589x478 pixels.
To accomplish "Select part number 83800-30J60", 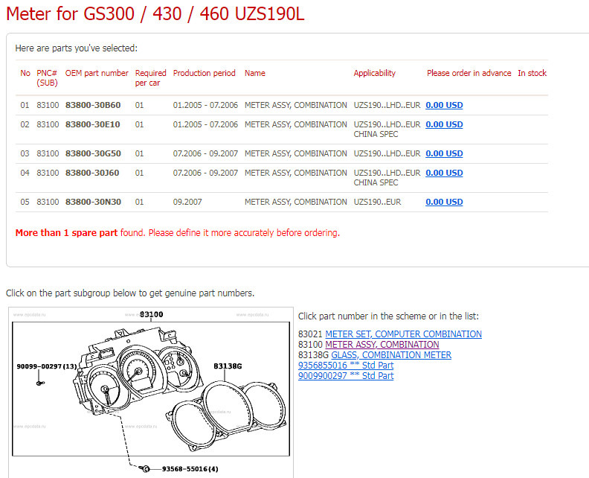I will [x=92, y=173].
